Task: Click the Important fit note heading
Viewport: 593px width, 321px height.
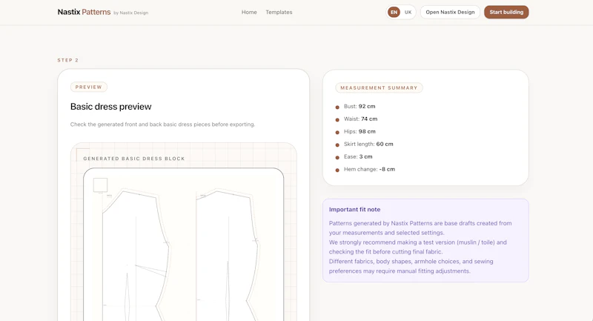Action: click(355, 210)
